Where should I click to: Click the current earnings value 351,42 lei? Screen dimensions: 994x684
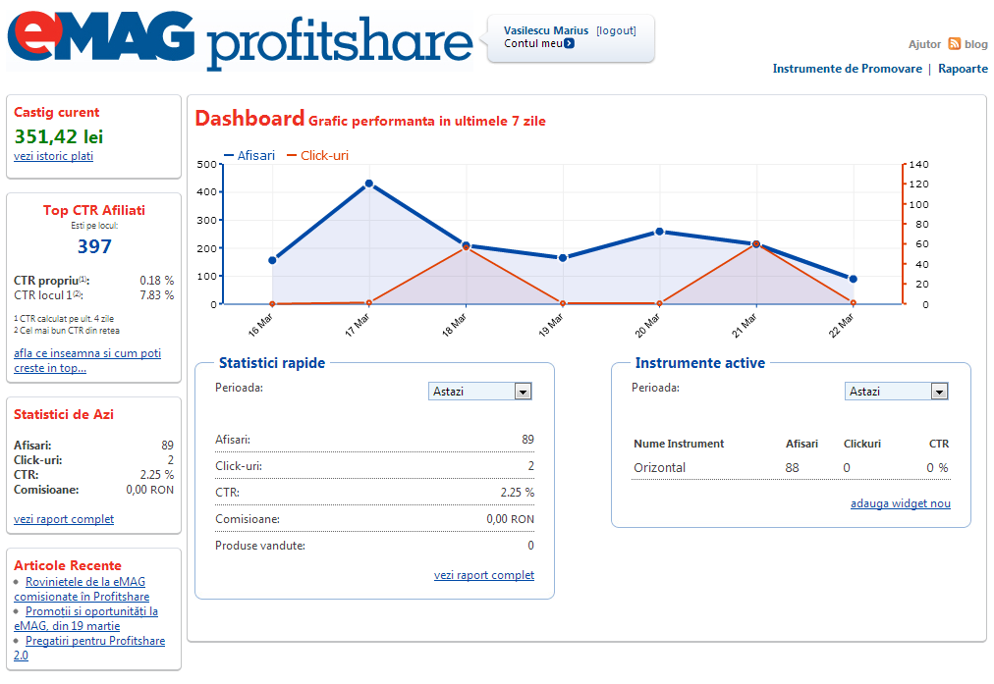click(59, 136)
